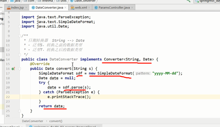The width and height of the screenshot is (220, 127).
Task: Click the implements gutter icon on line 16
Action: (x=13, y=69)
